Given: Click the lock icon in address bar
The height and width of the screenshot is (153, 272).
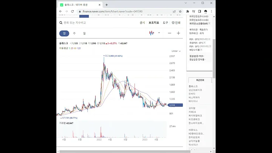Looking at the screenshot, I should [x=80, y=11].
